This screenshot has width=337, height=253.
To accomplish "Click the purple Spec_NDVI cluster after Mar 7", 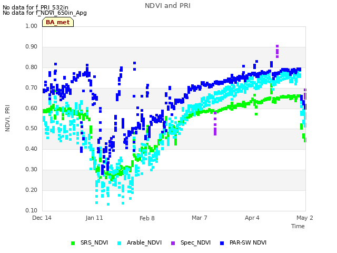I will [x=215, y=124].
